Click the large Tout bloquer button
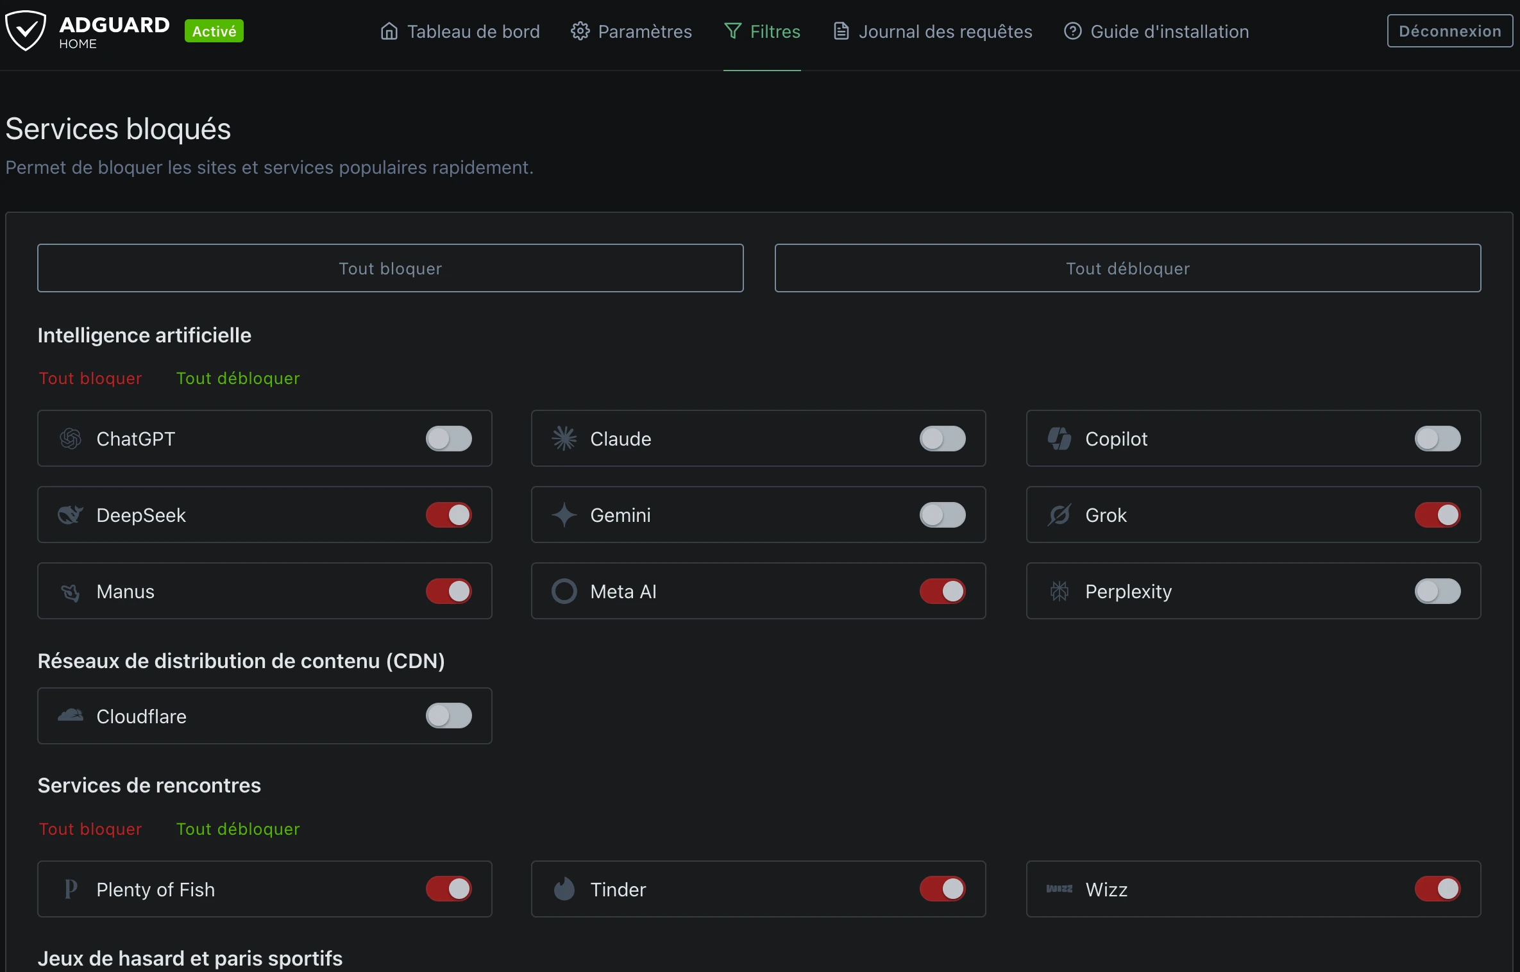Viewport: 1520px width, 972px height. point(391,268)
